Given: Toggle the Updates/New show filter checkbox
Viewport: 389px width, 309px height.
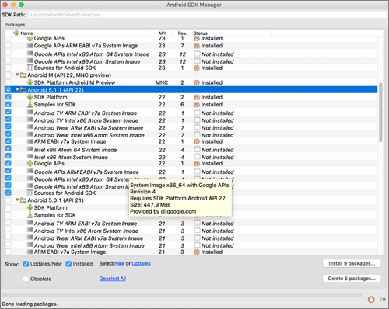Looking at the screenshot, I should click(x=26, y=264).
